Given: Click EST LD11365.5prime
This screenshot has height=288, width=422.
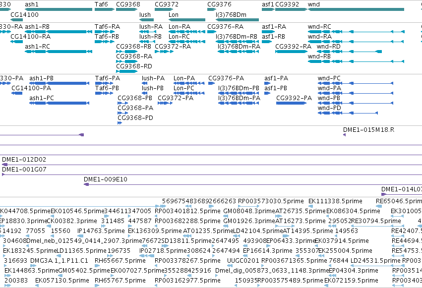Looking at the screenshot, I should (60, 256).
